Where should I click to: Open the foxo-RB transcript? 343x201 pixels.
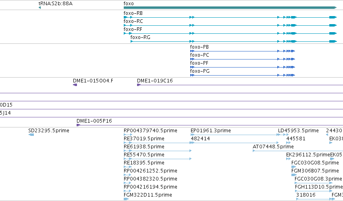pos(230,17)
